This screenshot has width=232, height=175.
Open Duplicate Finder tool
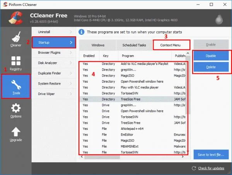54,73
